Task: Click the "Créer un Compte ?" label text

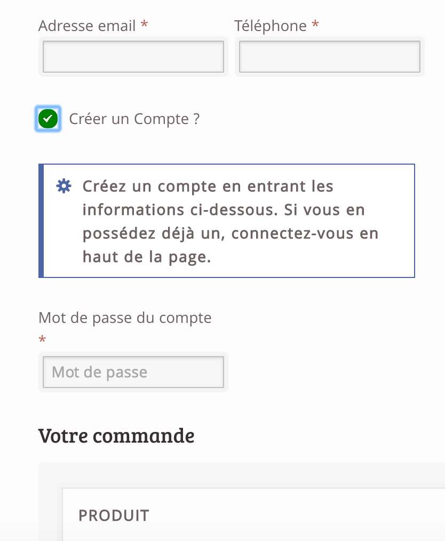Action: point(134,119)
